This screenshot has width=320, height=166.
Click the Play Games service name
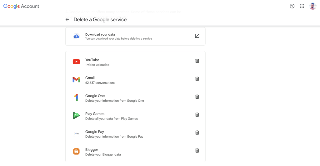tap(95, 114)
